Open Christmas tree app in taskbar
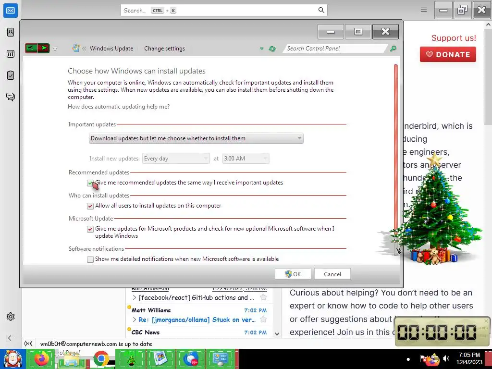 pos(131,359)
